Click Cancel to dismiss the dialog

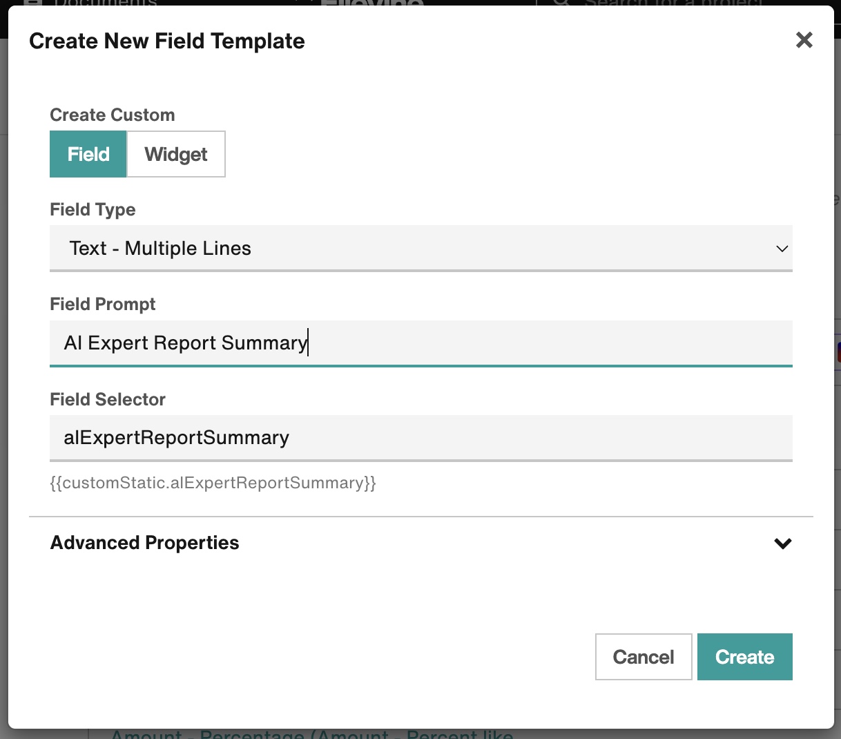[643, 656]
